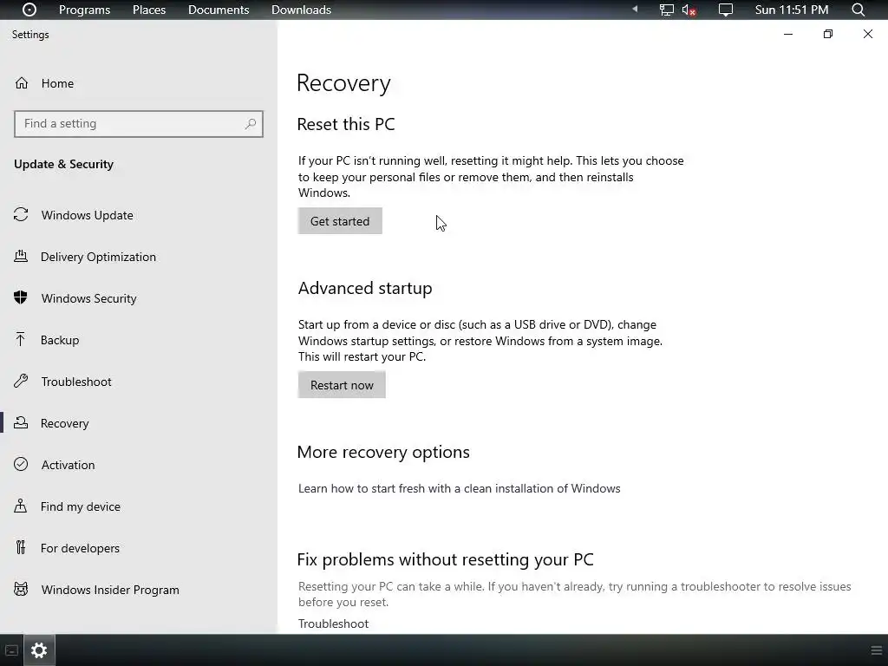Go to Windows Update page
The height and width of the screenshot is (666, 888).
click(x=88, y=215)
